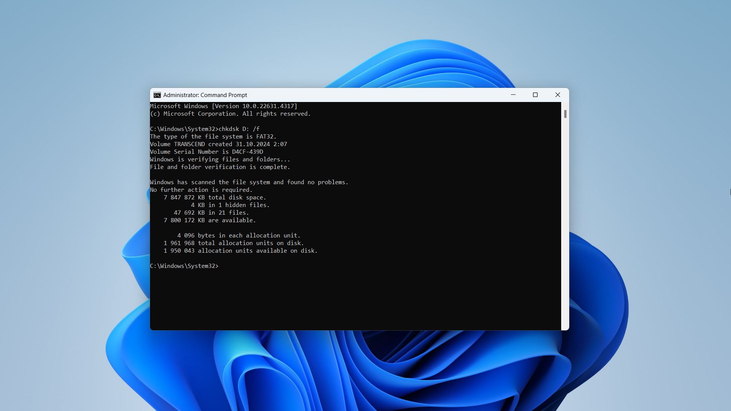Click the 'Volume TRANSCEND created 31.10.2024 2:07' line
The image size is (731, 411).
pyautogui.click(x=219, y=144)
